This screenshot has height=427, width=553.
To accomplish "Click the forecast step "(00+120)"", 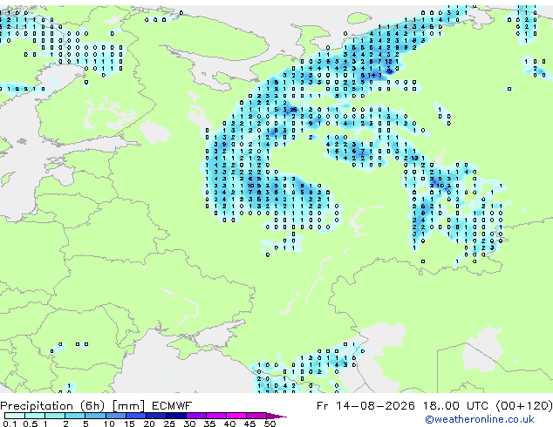I will [524, 406].
